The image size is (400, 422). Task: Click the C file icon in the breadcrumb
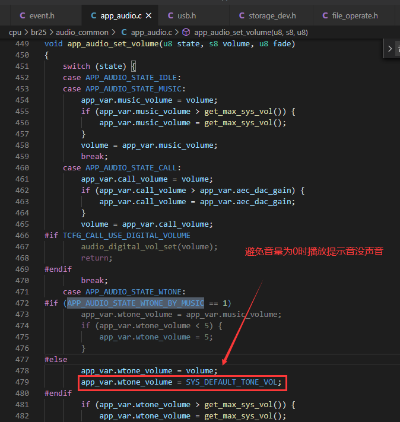tap(124, 33)
